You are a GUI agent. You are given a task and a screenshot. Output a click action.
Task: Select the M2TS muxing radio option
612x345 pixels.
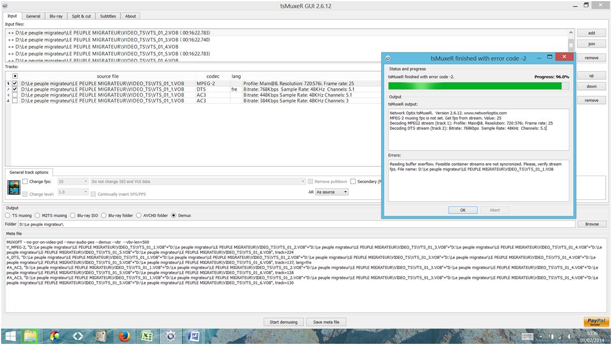click(37, 215)
